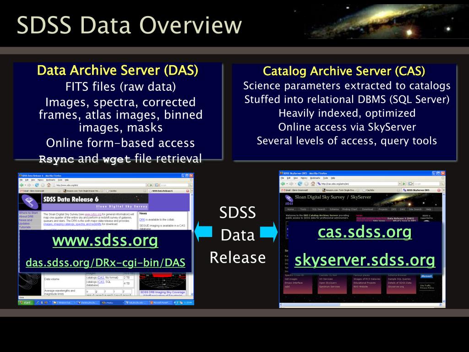Viewport: 469px width, 352px height.
Task: Click Projects in SkyServer navigation bar
Action: coord(383,209)
